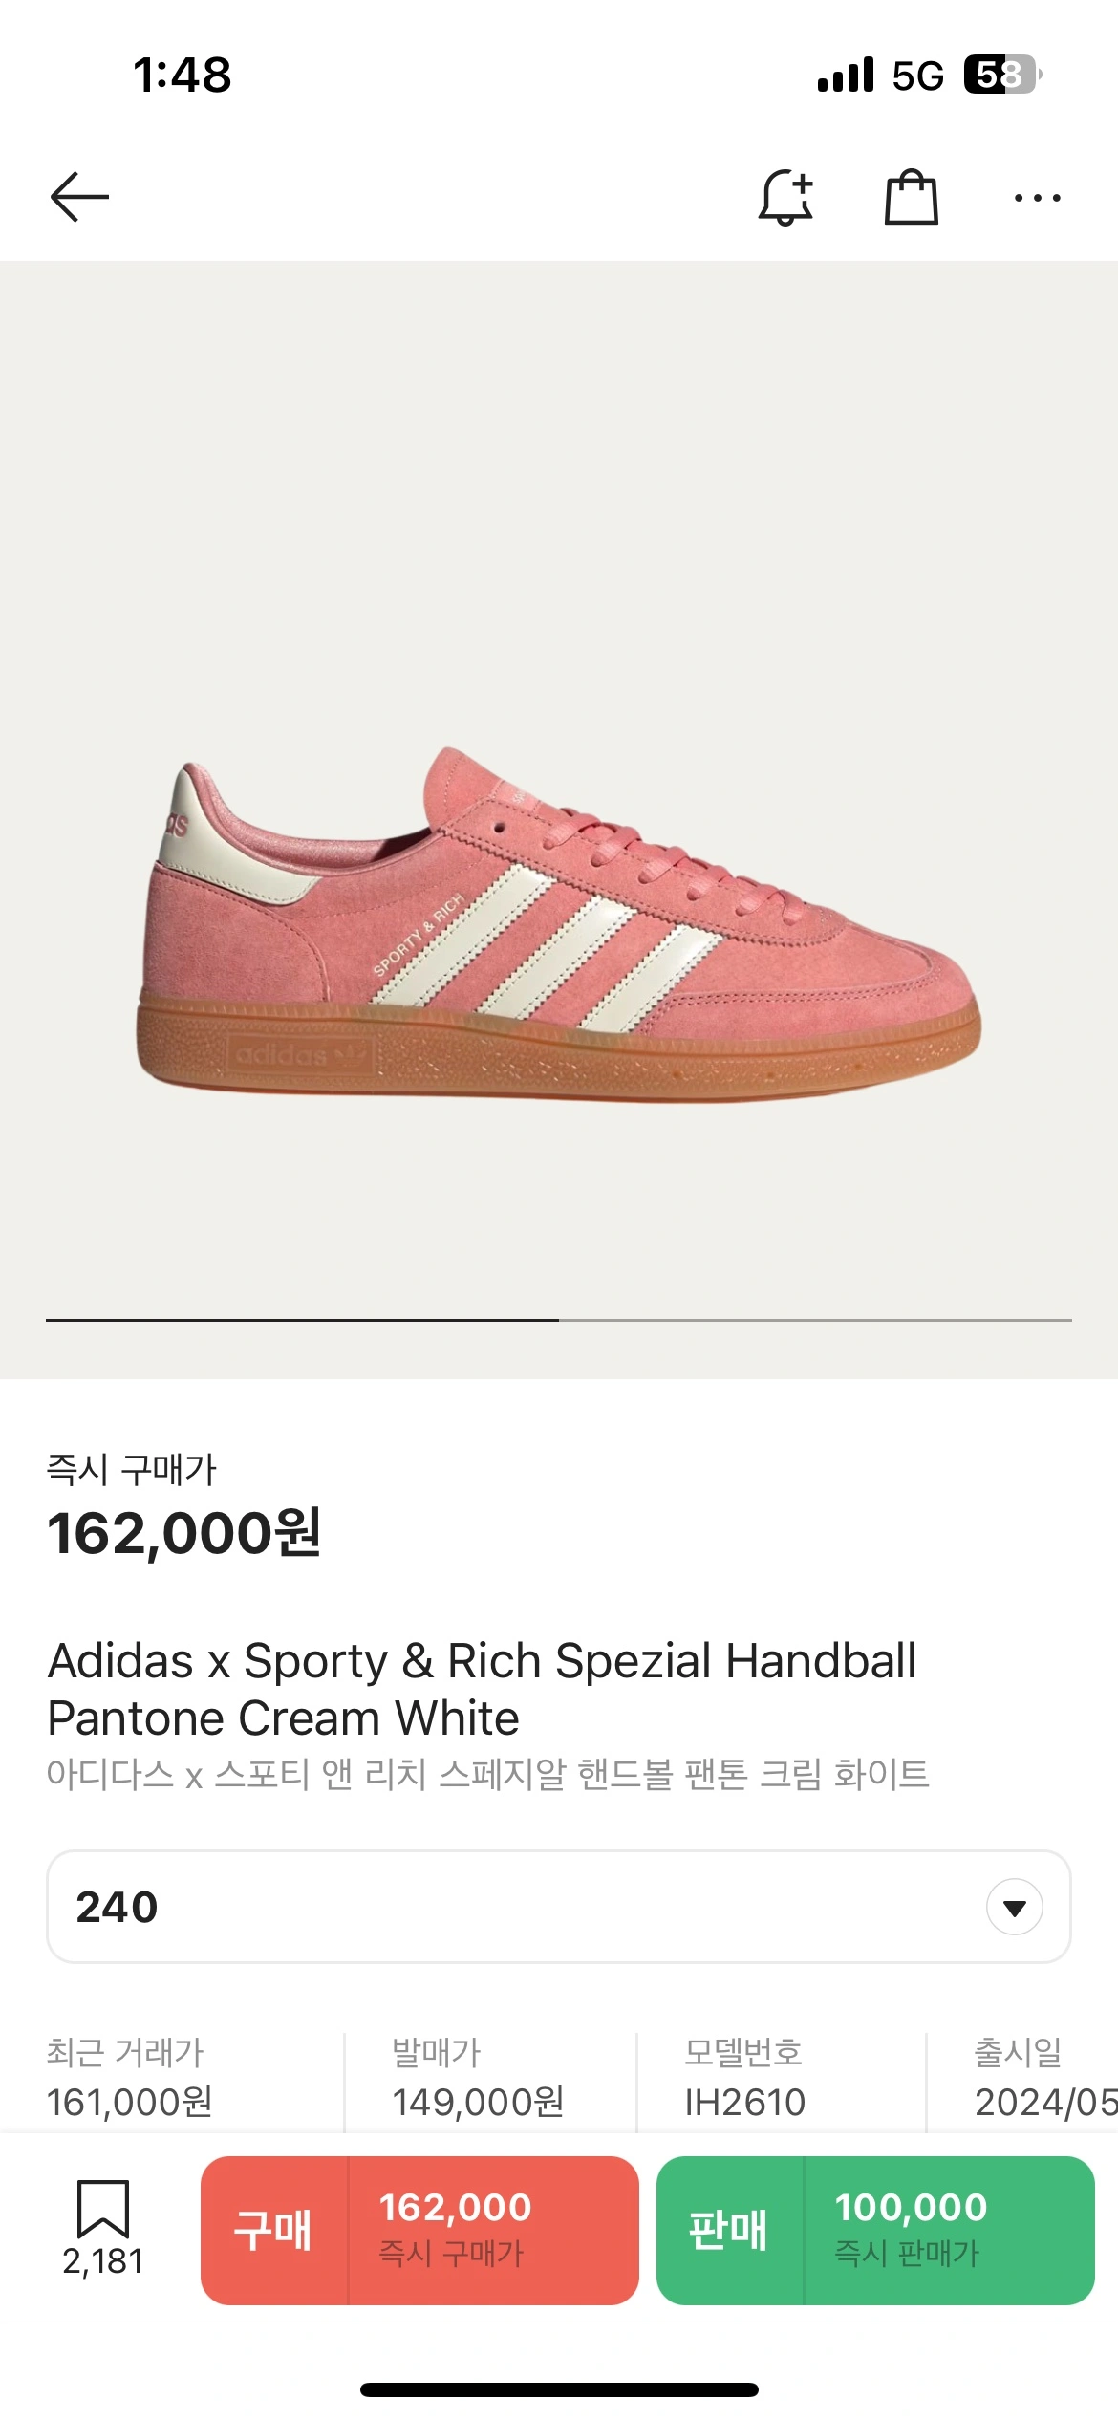
Task: Tap the 모델번호 IH2610 info item
Action: click(745, 2078)
